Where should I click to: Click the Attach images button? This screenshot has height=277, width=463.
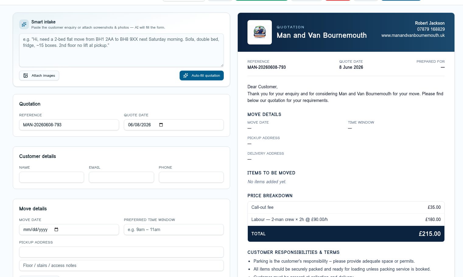tap(39, 75)
